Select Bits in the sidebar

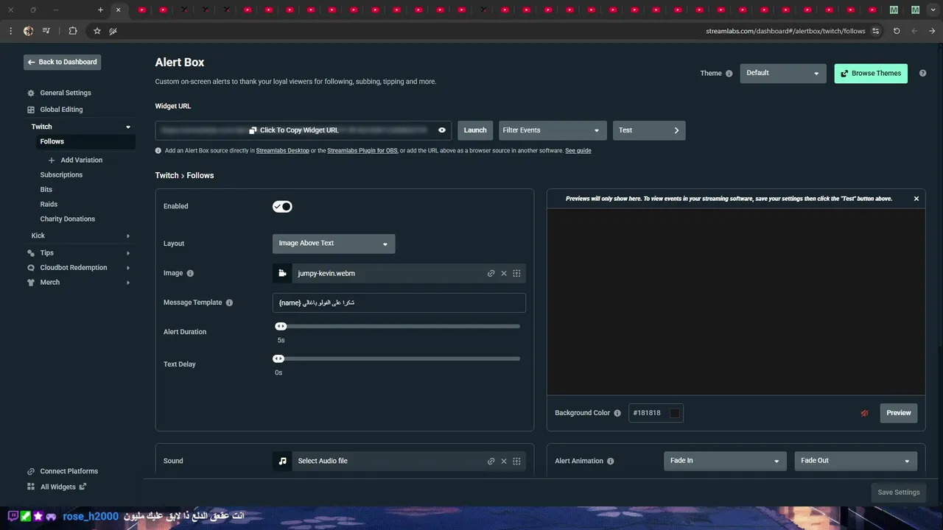[46, 190]
